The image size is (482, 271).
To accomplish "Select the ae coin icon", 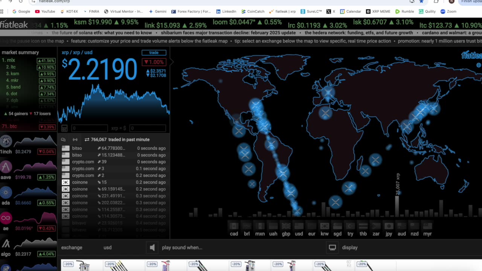I will click(6, 218).
